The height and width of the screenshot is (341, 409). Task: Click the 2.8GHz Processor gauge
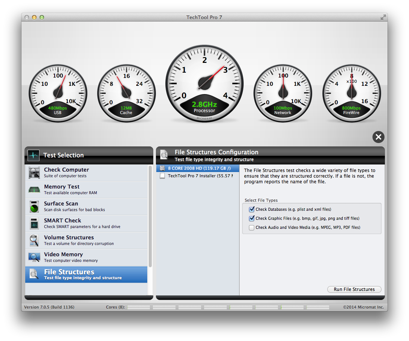tap(204, 84)
